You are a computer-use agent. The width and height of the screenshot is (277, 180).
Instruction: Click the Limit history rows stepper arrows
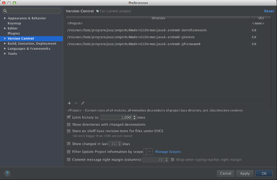[x=134, y=117]
